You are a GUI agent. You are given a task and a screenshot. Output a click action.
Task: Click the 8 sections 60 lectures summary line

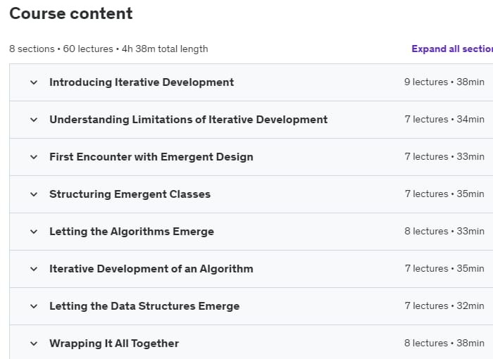[x=108, y=49]
